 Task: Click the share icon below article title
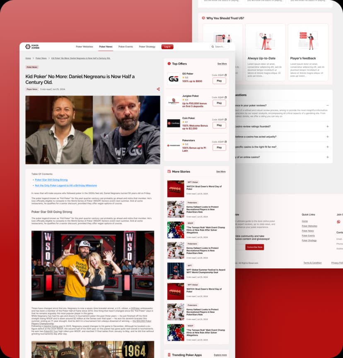pos(158,89)
